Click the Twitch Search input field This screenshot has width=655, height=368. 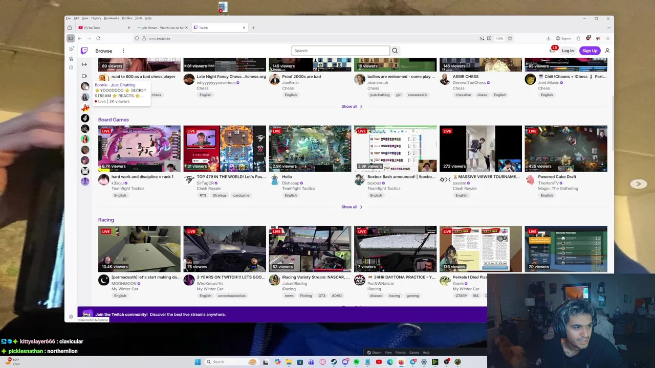tap(340, 51)
